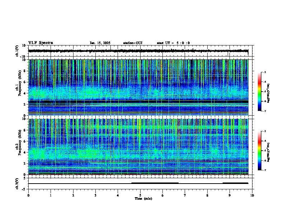This screenshot has width=284, height=219.
Task: Click the ch.3 raised step near minute 9
Action: [236, 183]
